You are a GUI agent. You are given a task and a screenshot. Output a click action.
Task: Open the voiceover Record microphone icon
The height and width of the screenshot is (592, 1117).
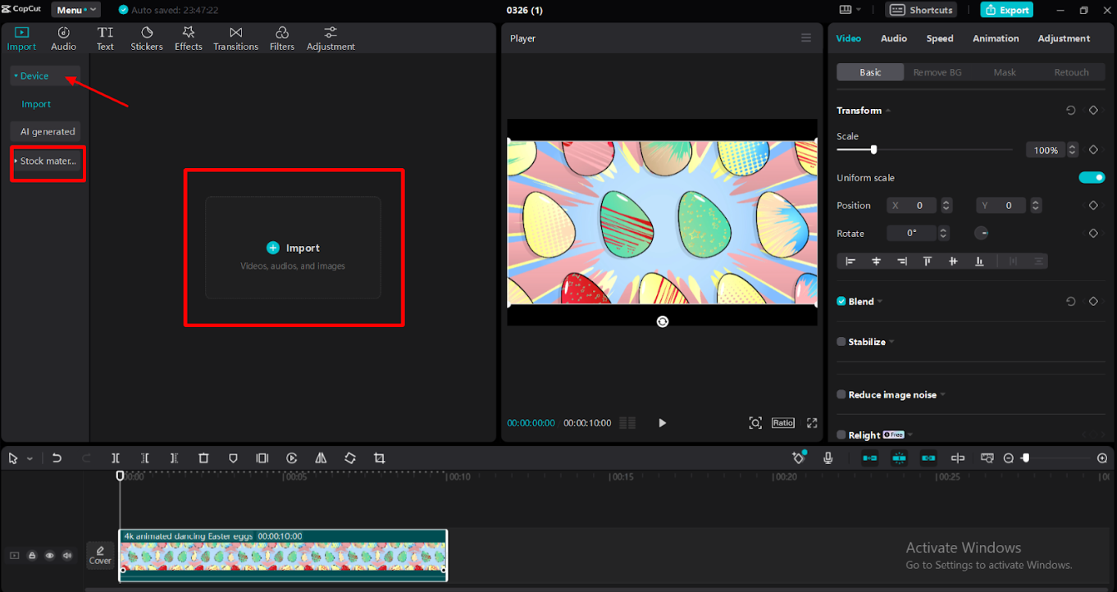tap(827, 458)
